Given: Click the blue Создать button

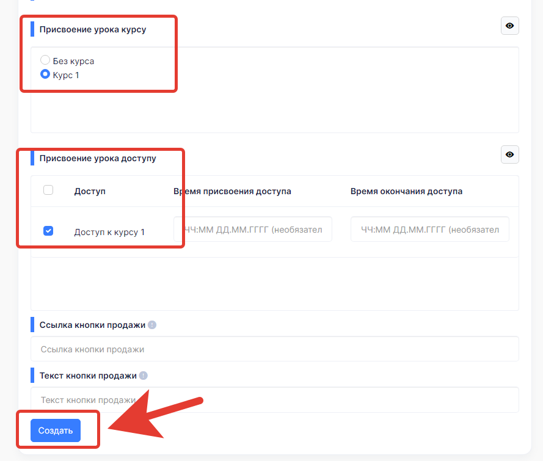Looking at the screenshot, I should pos(56,430).
